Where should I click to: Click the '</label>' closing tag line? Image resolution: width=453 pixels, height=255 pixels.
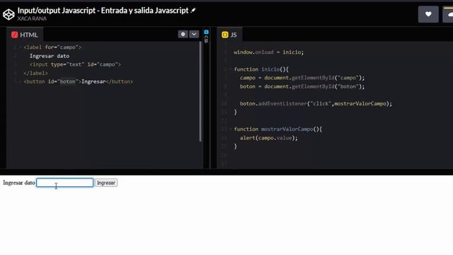pos(35,73)
